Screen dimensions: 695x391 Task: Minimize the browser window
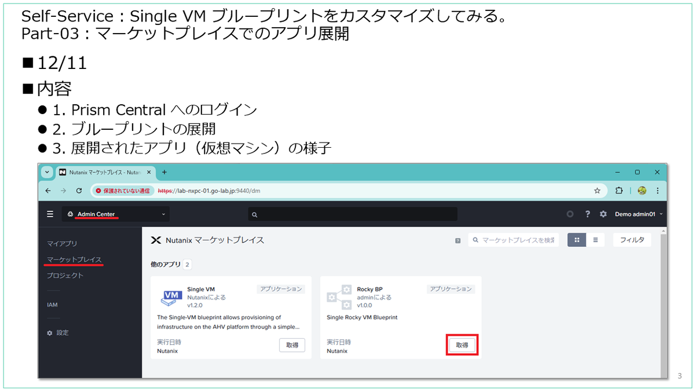617,172
